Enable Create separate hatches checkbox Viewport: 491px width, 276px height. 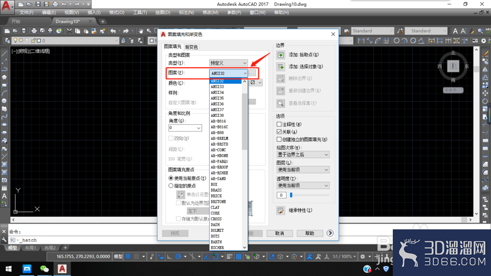[x=279, y=139]
